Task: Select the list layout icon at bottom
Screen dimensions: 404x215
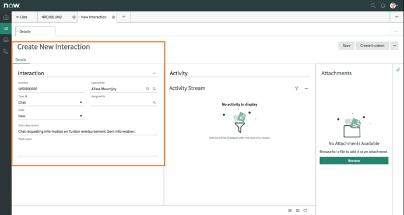Action: tap(290, 210)
